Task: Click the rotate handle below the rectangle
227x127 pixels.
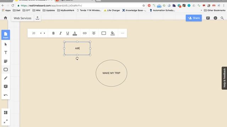Action: click(x=77, y=59)
